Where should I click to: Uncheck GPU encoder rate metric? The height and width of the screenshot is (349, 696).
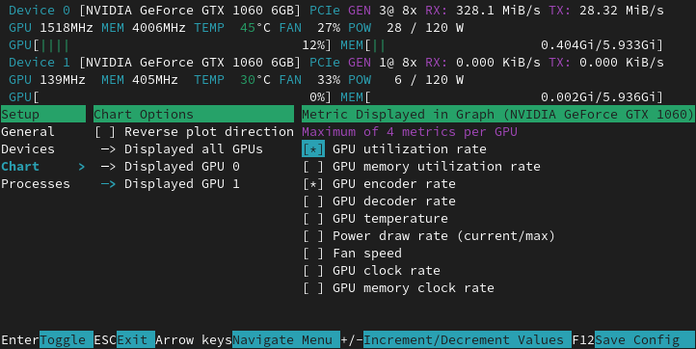313,184
